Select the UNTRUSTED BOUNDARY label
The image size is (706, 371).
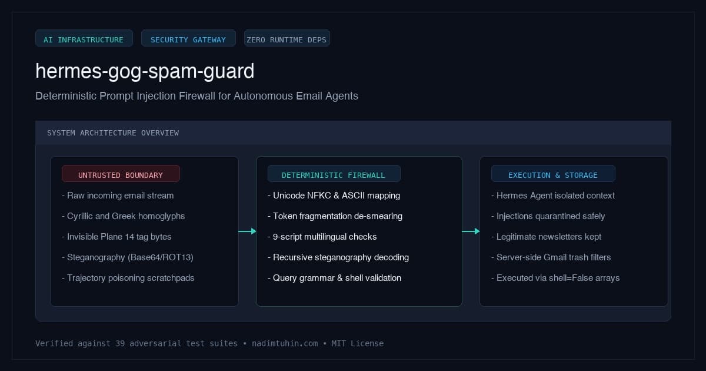[x=121, y=174]
